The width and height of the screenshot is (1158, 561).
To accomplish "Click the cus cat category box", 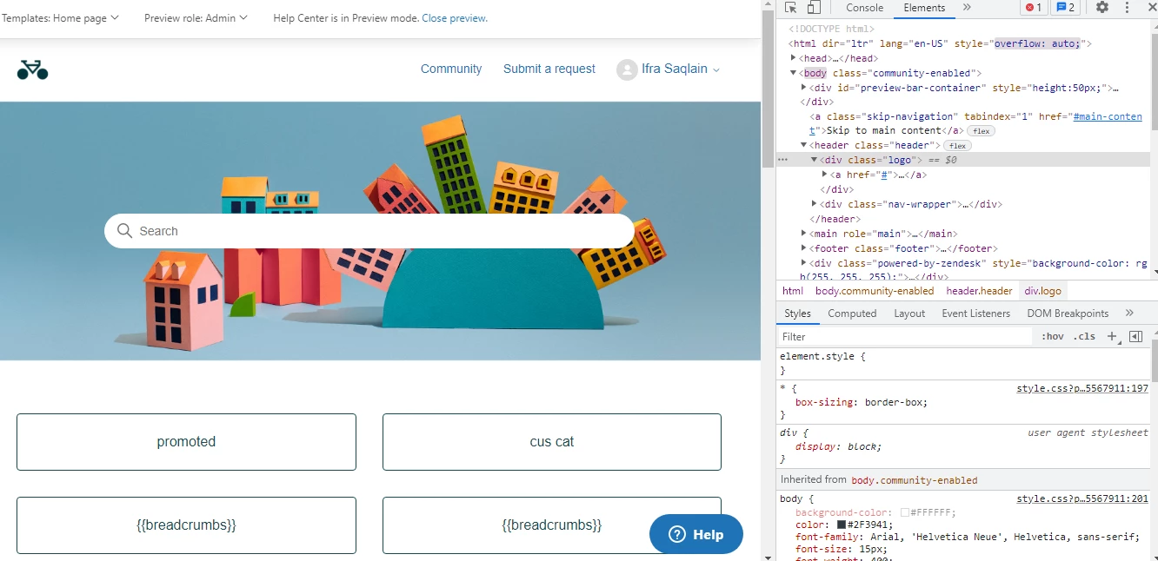I will pyautogui.click(x=552, y=442).
